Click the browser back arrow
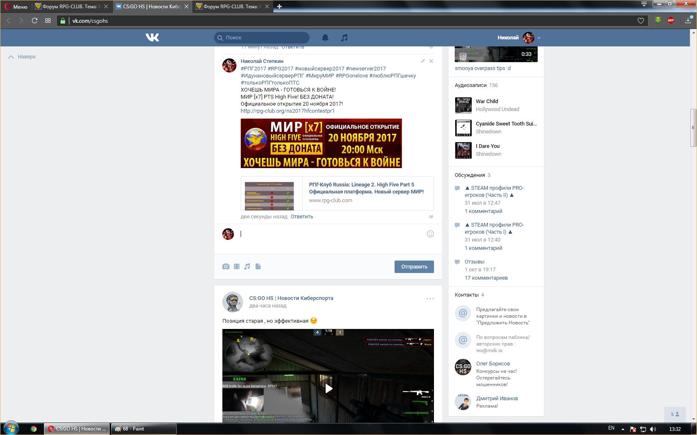Image resolution: width=697 pixels, height=435 pixels. click(8, 21)
